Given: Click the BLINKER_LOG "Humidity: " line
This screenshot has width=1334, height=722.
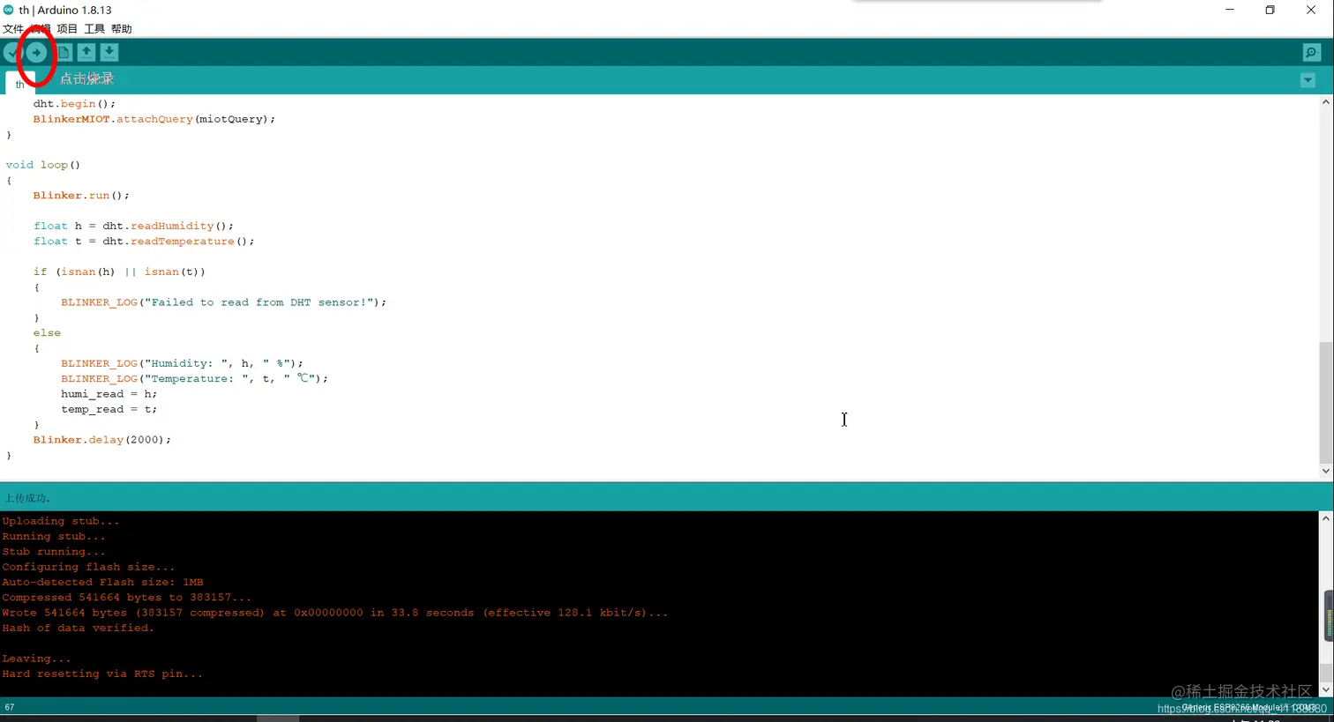Looking at the screenshot, I should (x=182, y=363).
